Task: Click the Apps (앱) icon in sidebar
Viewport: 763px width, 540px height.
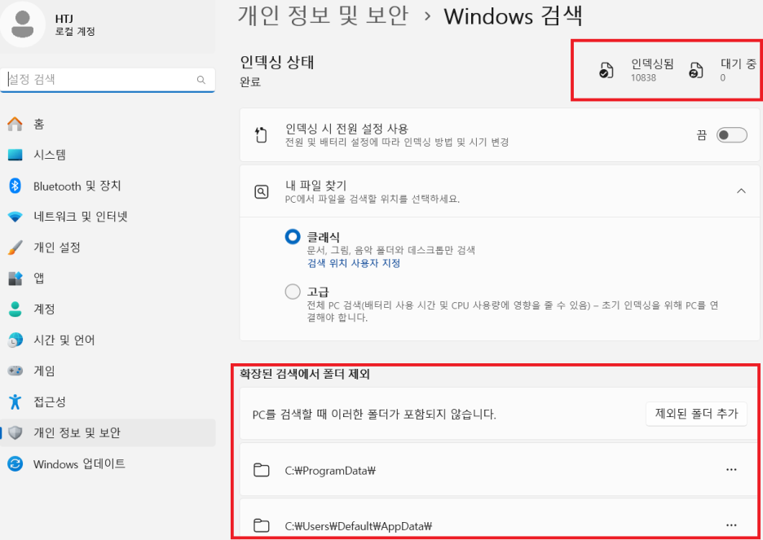Action: 15,279
